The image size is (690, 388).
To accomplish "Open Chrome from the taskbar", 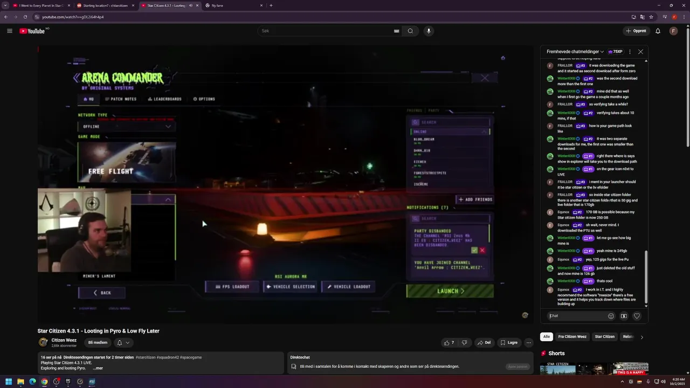I will point(44,382).
